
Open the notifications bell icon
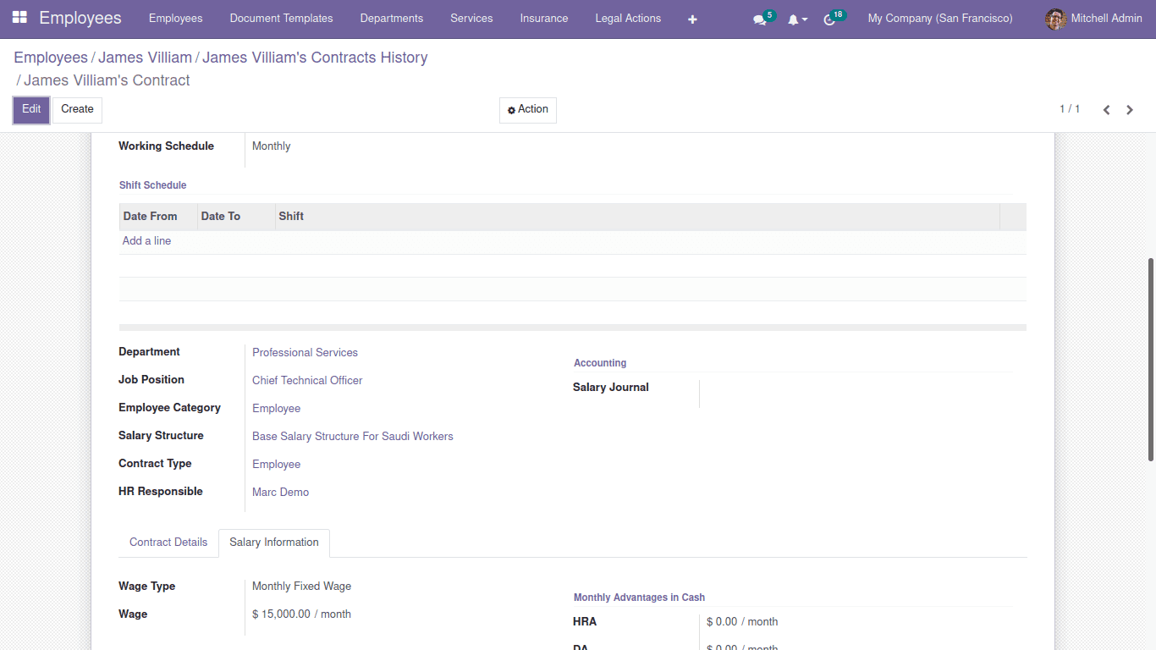792,19
